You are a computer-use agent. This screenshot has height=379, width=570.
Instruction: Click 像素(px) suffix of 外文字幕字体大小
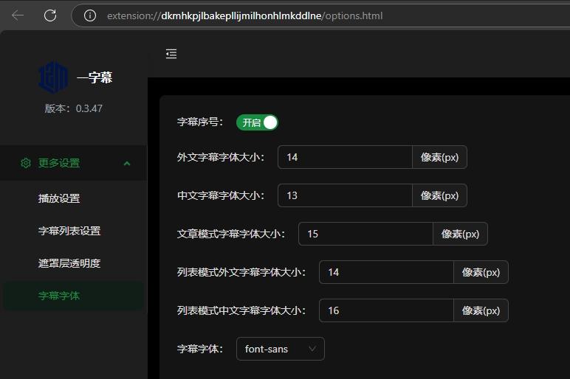pyautogui.click(x=439, y=157)
